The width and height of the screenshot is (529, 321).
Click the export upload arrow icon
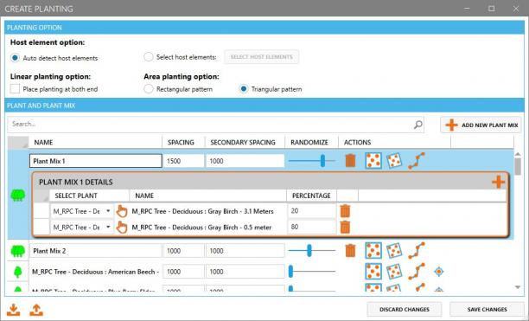pos(36,310)
